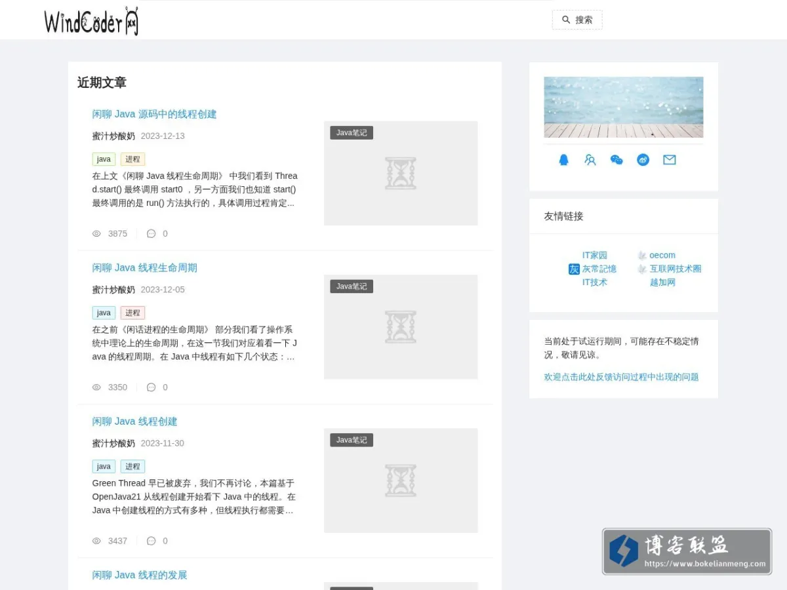Screen dimensions: 787x590
Task: Click notice text 当前处于试运行期间
Action: coord(621,348)
